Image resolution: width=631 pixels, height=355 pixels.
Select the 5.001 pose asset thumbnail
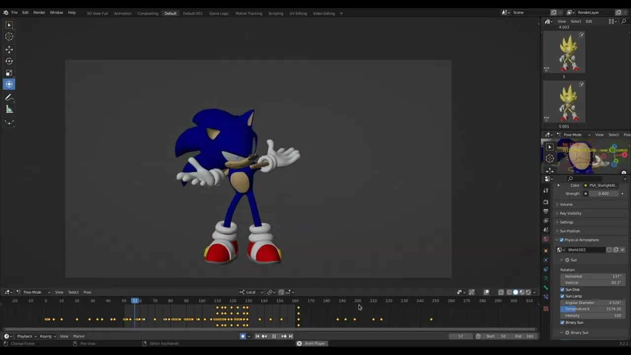coord(564,102)
